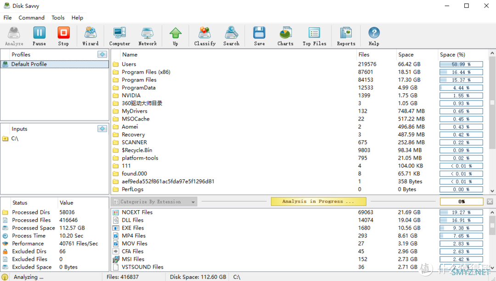Go Up one directory level

[x=175, y=36]
